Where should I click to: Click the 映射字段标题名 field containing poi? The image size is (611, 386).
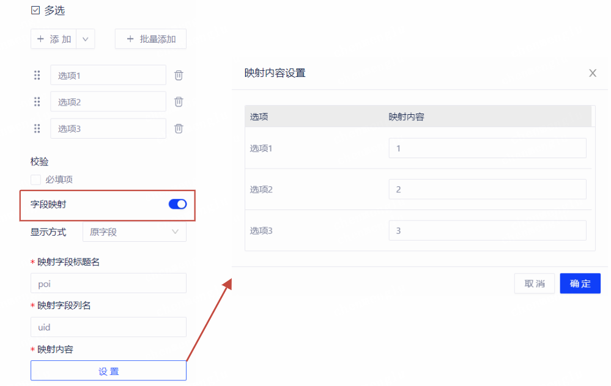(108, 283)
